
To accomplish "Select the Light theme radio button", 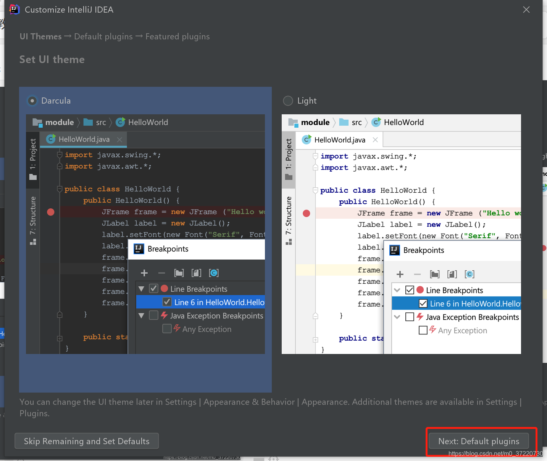I will 288,101.
